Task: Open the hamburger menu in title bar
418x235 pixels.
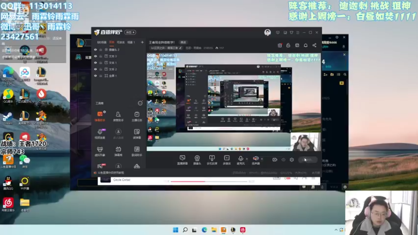Action: coord(298,32)
